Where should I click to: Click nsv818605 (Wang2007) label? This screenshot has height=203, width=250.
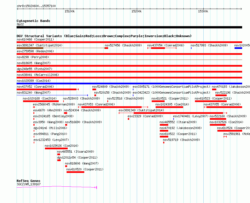pyautogui.click(x=34, y=63)
